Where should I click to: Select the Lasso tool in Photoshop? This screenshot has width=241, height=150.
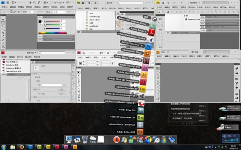tap(3, 26)
